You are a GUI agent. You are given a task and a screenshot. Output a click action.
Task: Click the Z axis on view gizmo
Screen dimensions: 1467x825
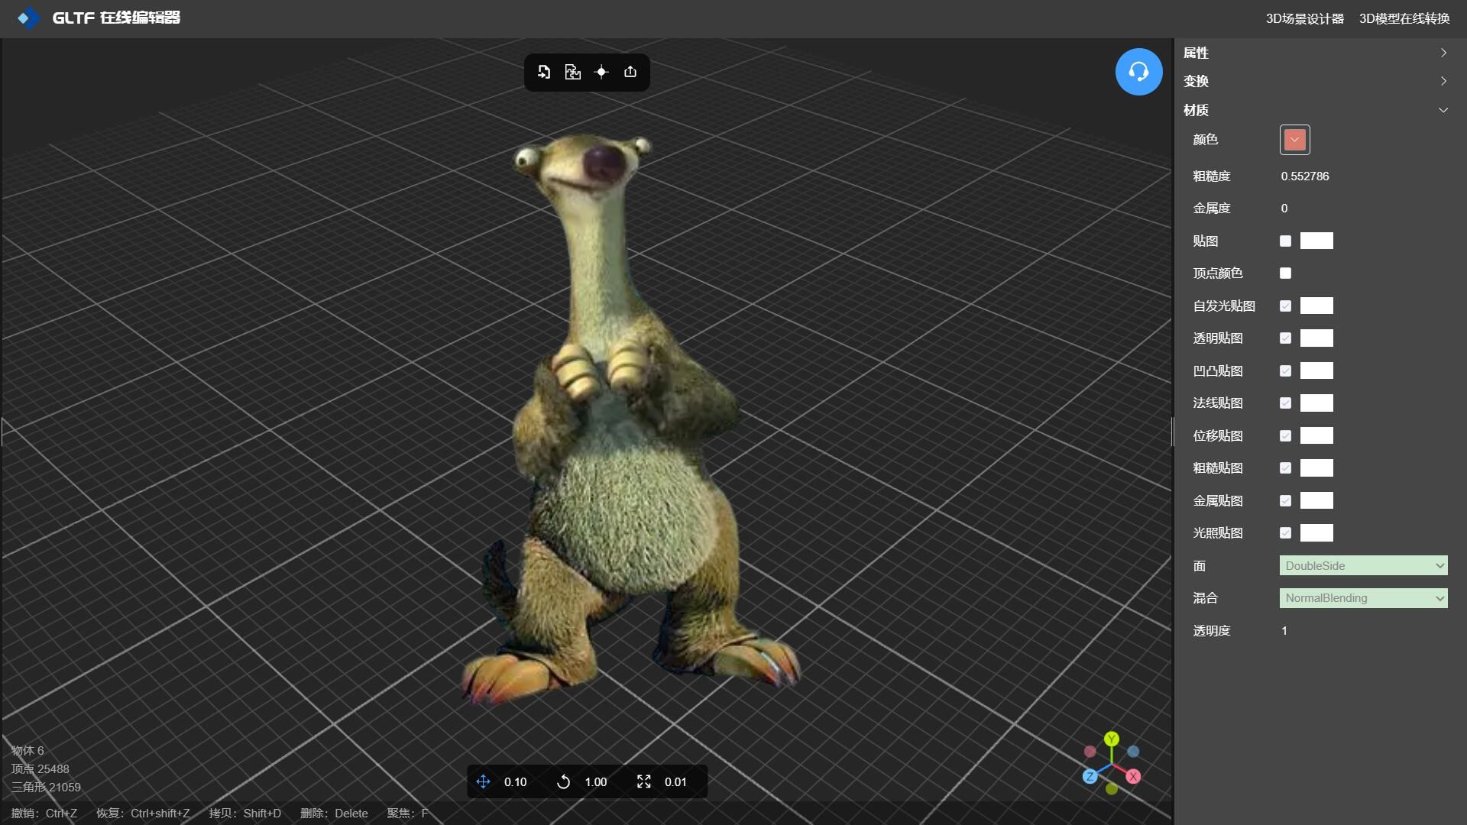click(1090, 776)
